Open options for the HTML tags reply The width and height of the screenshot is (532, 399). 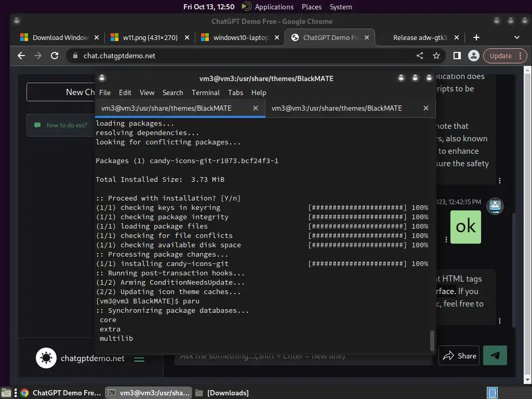pos(500,321)
